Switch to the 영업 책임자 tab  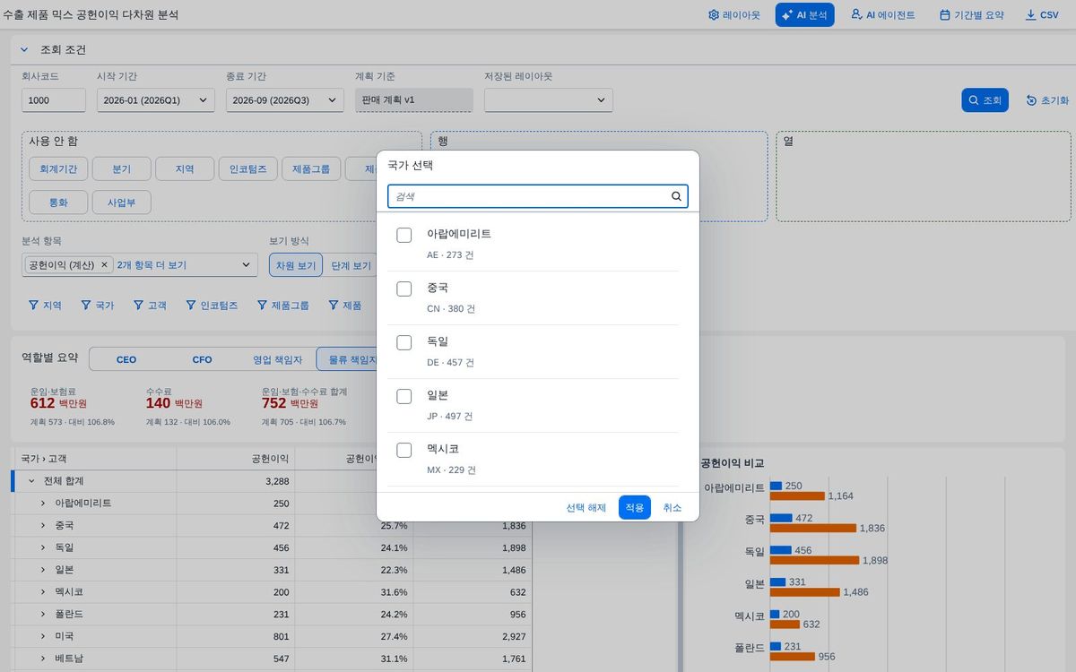[x=278, y=359]
